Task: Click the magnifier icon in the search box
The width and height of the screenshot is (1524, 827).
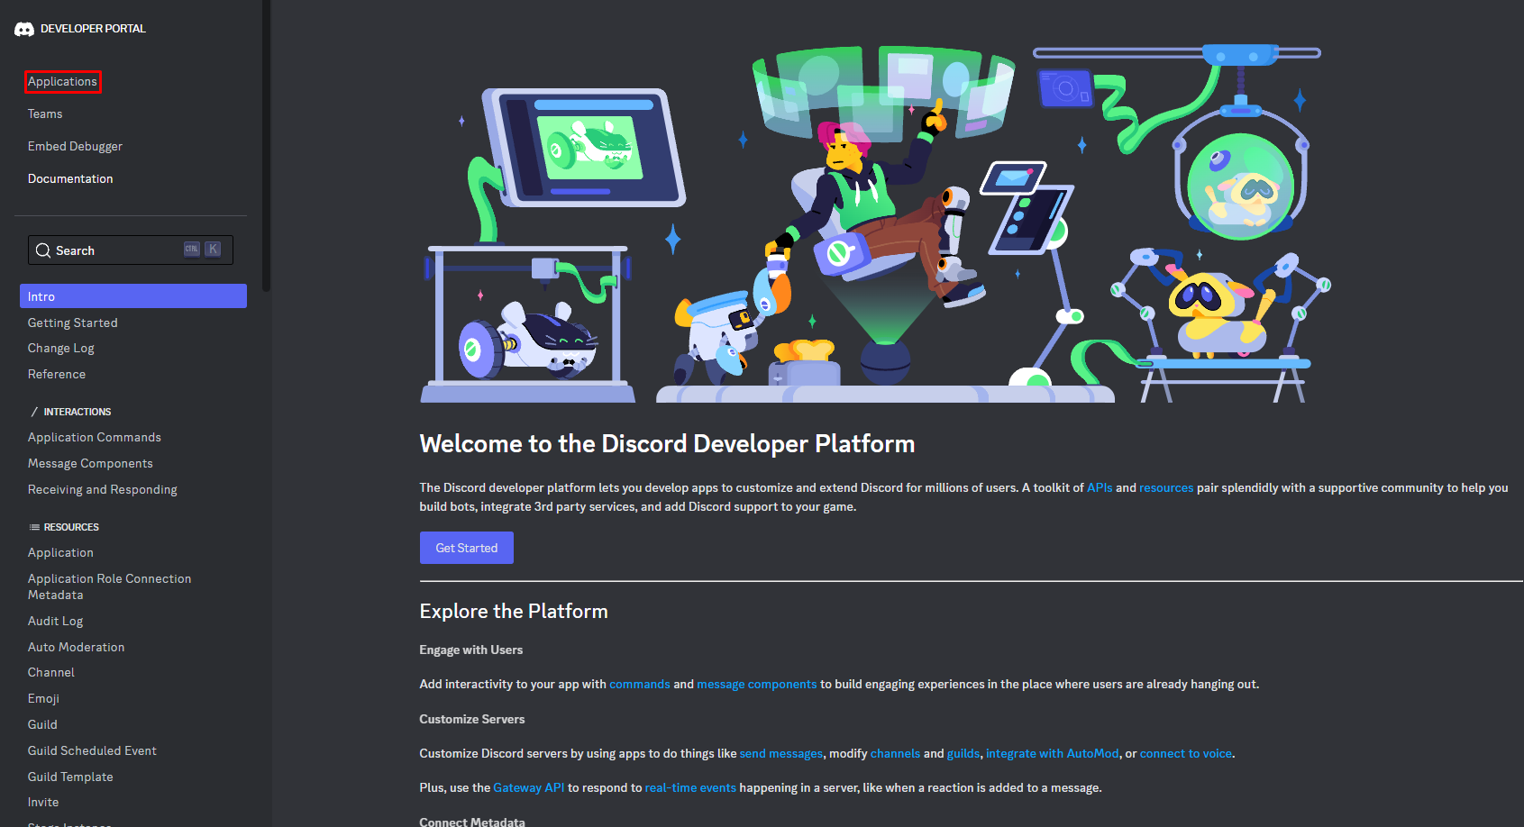Action: [43, 250]
